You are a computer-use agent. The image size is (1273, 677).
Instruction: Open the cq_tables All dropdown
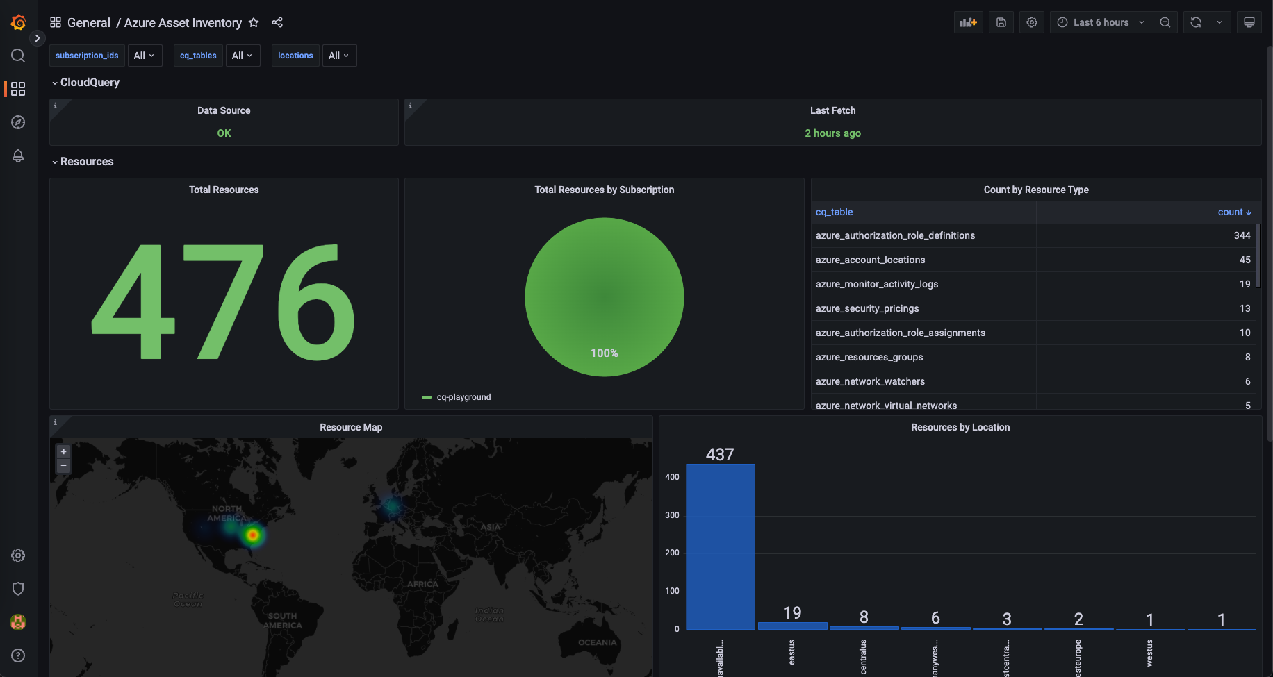click(x=243, y=56)
